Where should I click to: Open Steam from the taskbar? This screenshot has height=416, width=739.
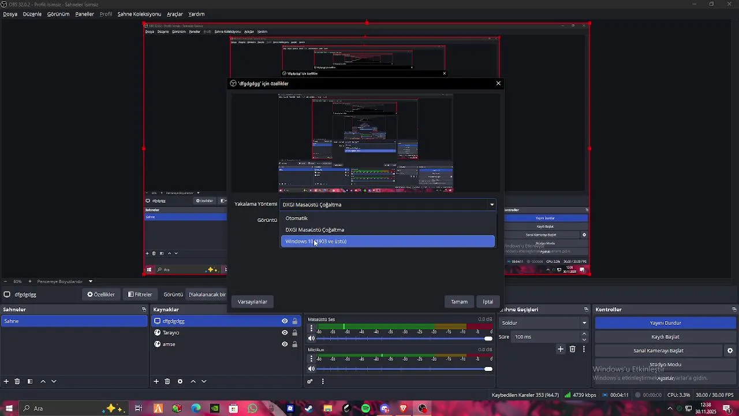(x=309, y=408)
